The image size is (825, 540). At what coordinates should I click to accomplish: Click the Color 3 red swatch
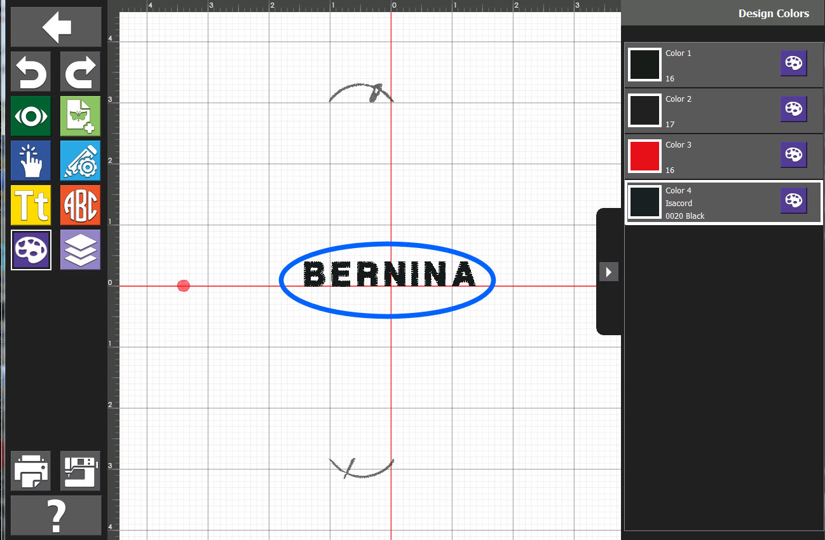(644, 156)
